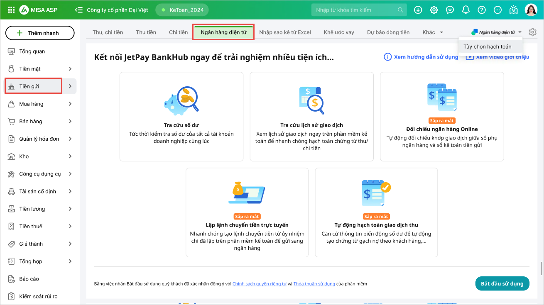Open the location map icon in the header

[x=514, y=10]
